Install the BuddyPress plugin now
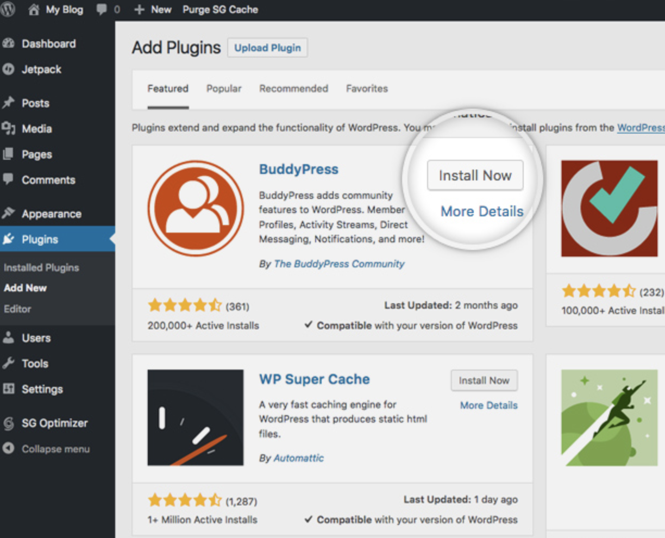 [x=475, y=176]
